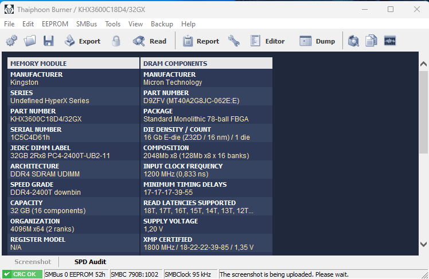Click the Kingston manufacturer value
Screen dimensions: 429x279
pos(24,82)
